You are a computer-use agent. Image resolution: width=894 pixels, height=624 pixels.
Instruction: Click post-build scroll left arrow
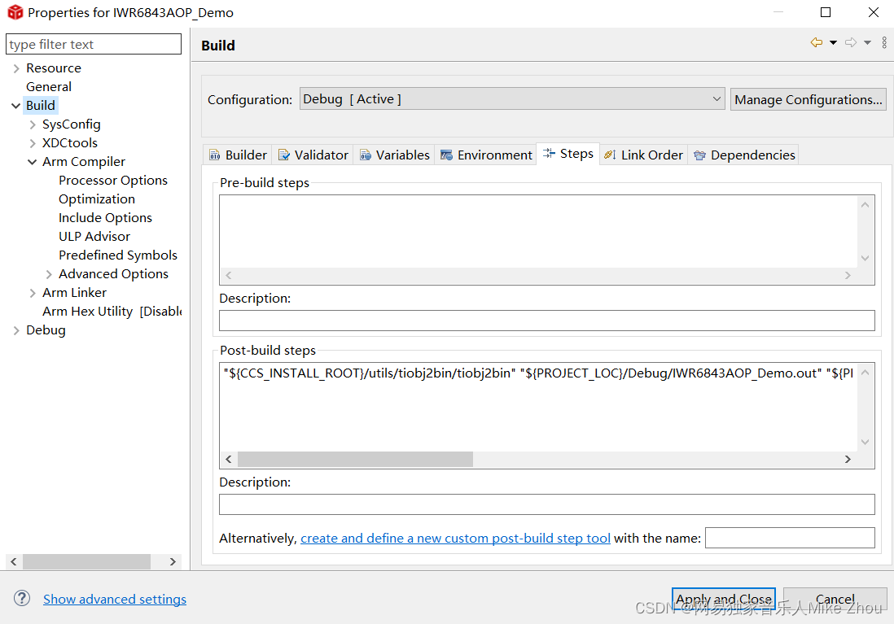[x=229, y=460]
